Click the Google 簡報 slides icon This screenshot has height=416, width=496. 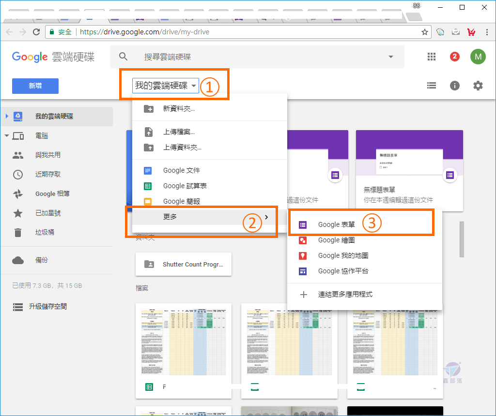click(148, 202)
